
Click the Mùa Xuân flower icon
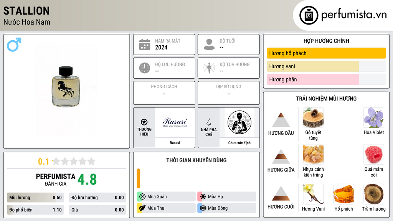142,196
